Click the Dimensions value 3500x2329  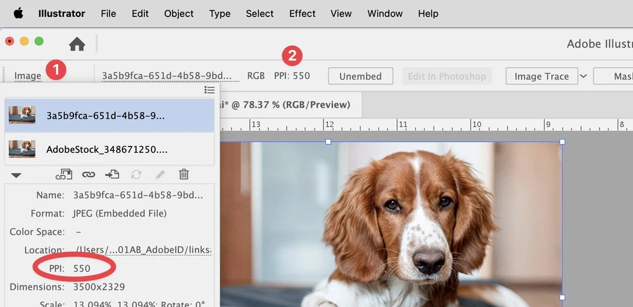coord(99,287)
